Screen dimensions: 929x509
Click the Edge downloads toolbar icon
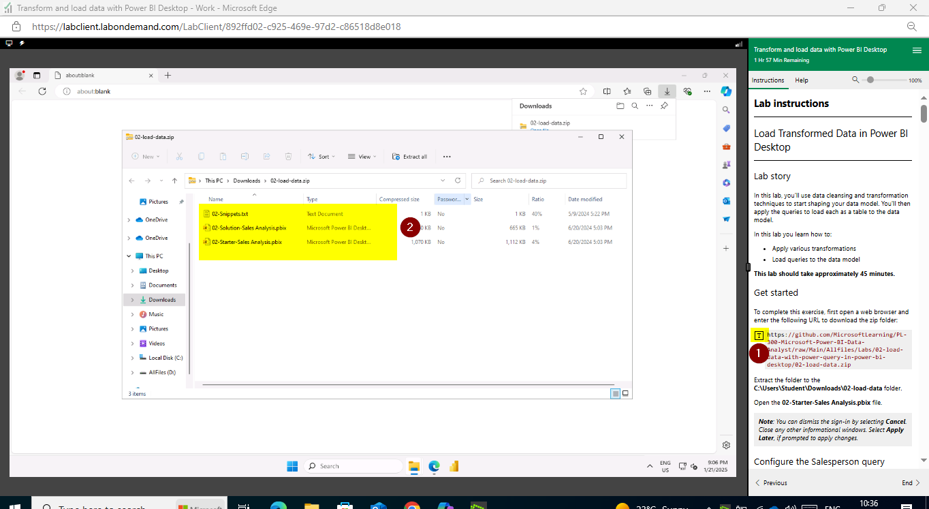click(667, 91)
